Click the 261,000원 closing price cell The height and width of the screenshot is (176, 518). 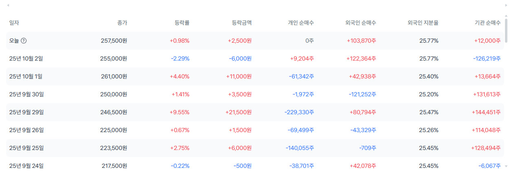pyautogui.click(x=114, y=76)
